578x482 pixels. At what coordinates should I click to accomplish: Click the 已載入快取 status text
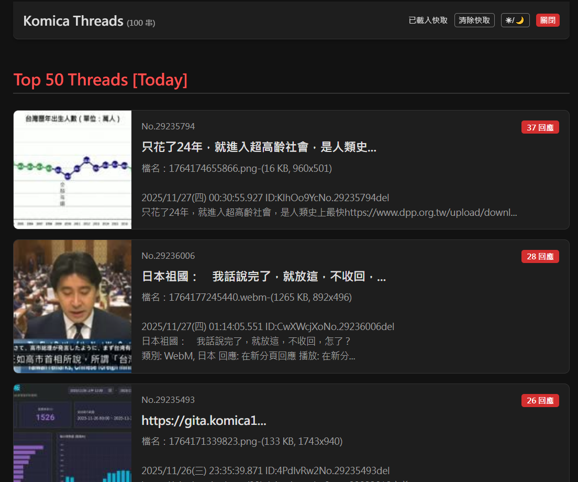coord(428,20)
